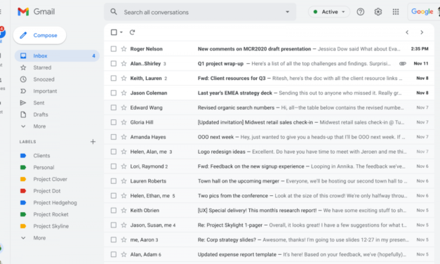The width and height of the screenshot is (440, 264).
Task: Open the Gmail logo
Action: click(36, 12)
